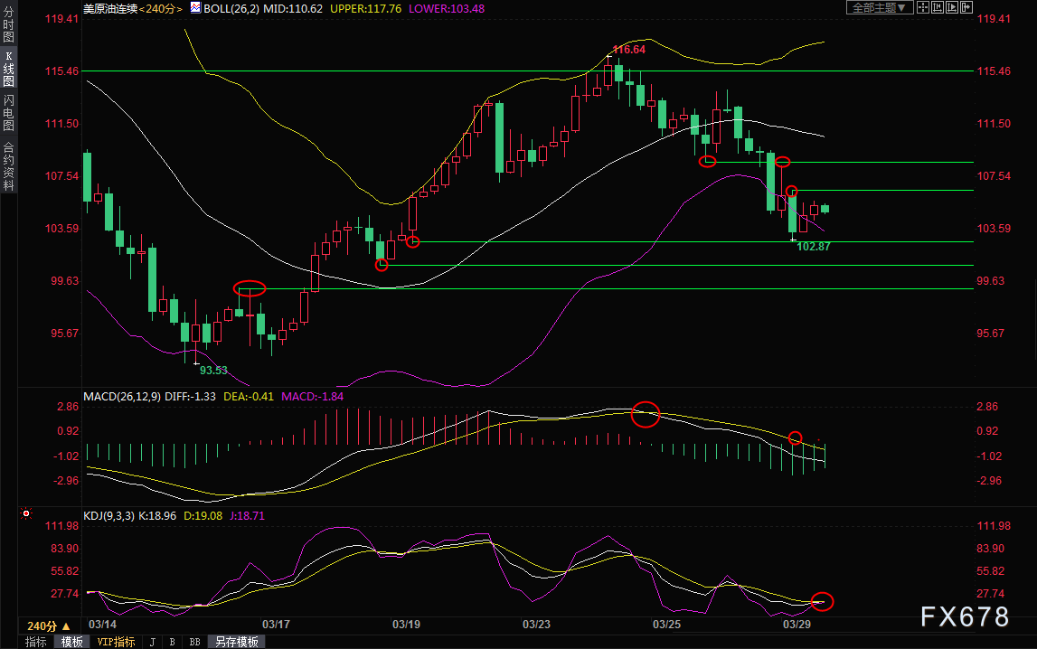This screenshot has width=1037, height=649.
Task: Click the B template button
Action: click(173, 642)
